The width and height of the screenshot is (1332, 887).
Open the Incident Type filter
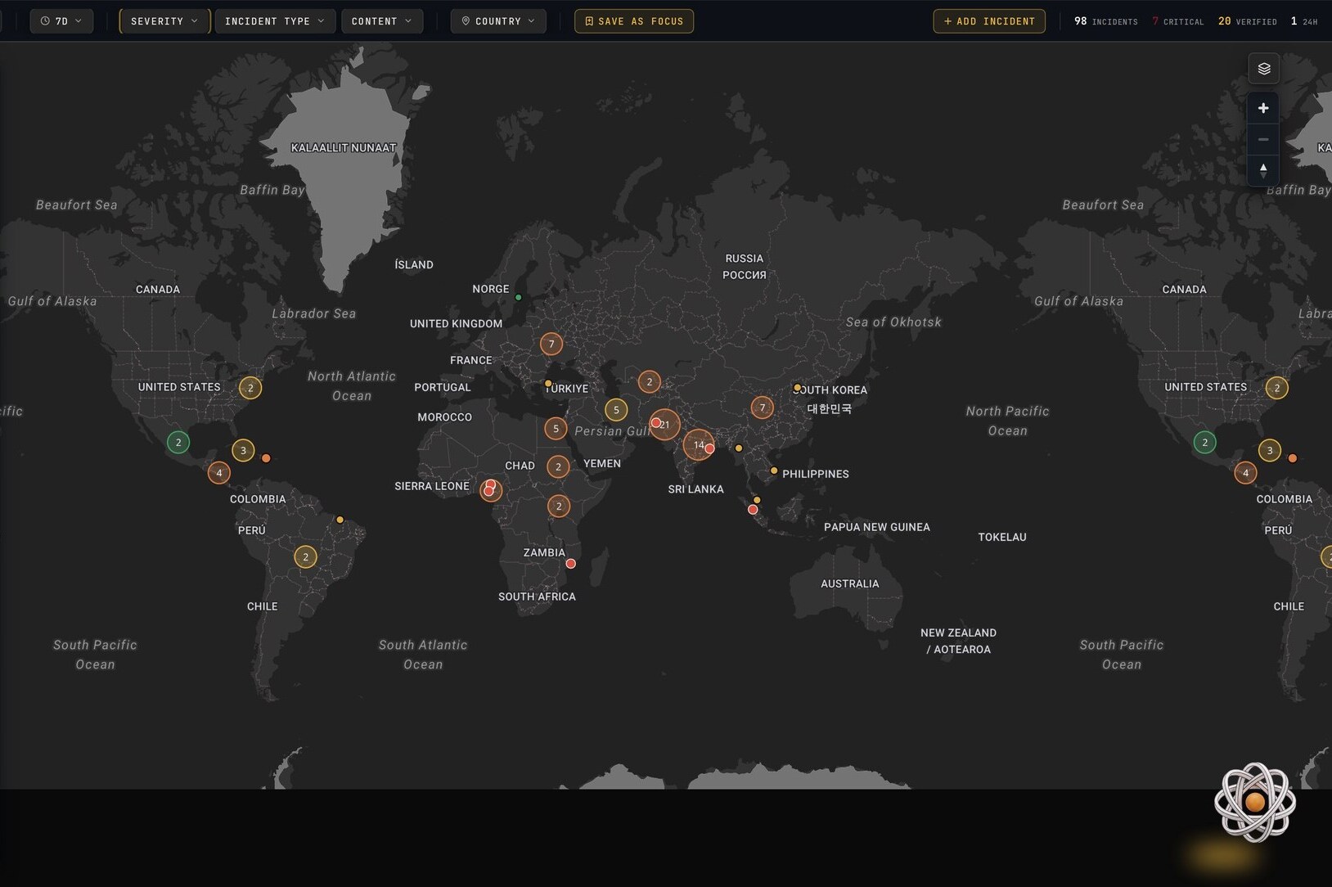click(275, 21)
